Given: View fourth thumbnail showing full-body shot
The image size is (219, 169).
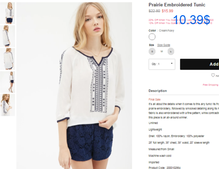Looking at the screenshot, I should [x=7, y=82].
